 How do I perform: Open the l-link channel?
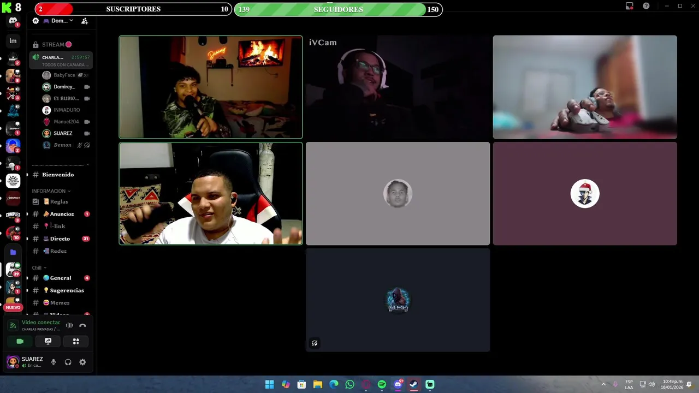click(x=61, y=226)
